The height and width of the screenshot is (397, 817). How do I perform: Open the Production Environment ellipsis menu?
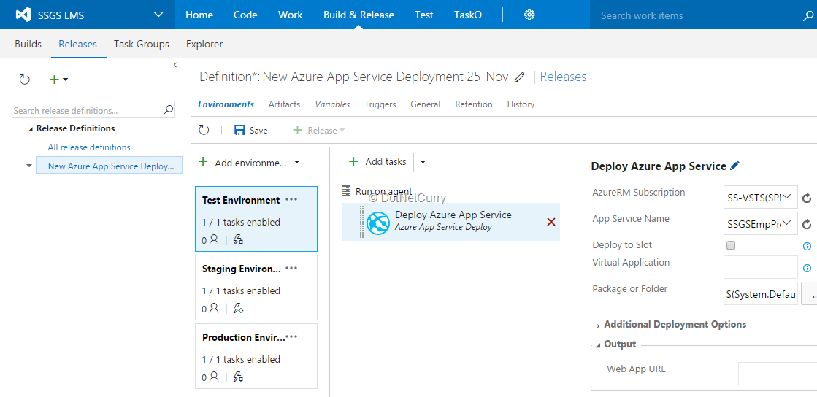(291, 337)
